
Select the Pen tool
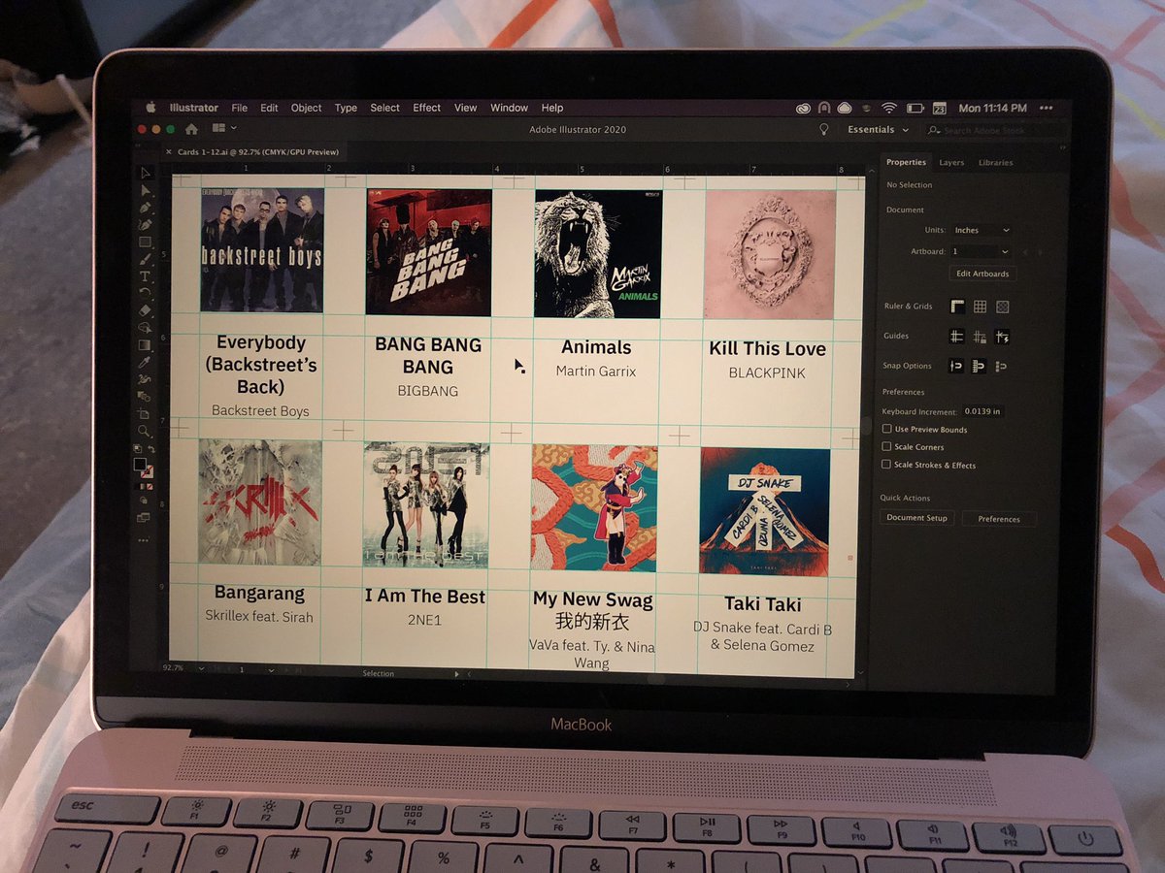[147, 208]
